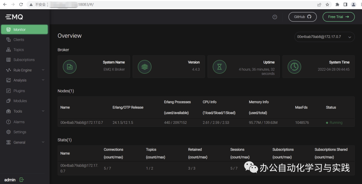Click the Settings gear icon
Screen dimensions: 362x184
[8, 132]
